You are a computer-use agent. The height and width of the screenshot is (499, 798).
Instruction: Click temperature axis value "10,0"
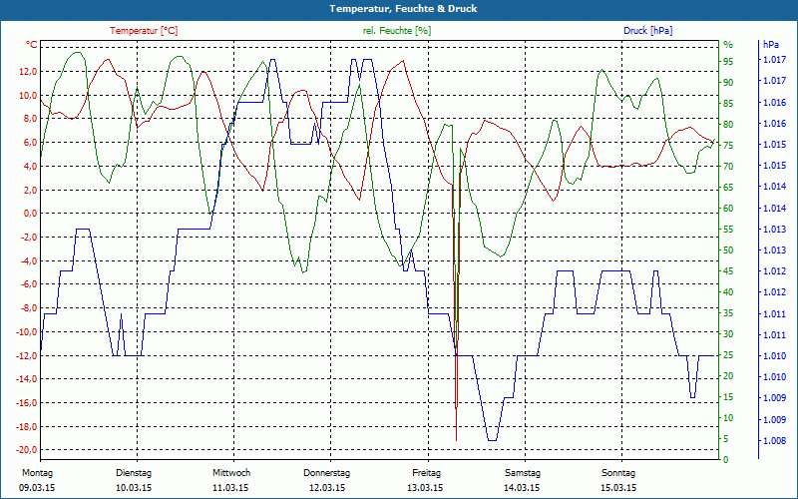pyautogui.click(x=28, y=95)
